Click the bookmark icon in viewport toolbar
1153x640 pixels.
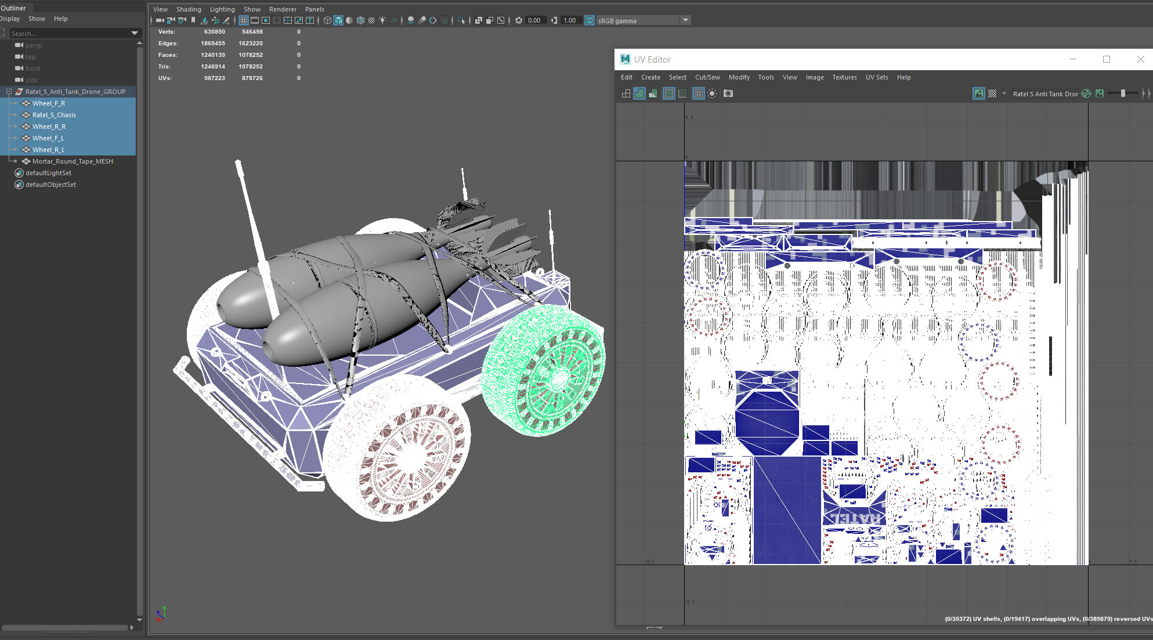coord(193,20)
